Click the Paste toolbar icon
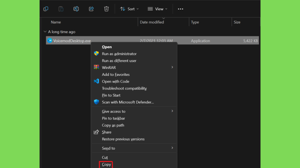The height and width of the screenshot is (168, 300). 61,9
